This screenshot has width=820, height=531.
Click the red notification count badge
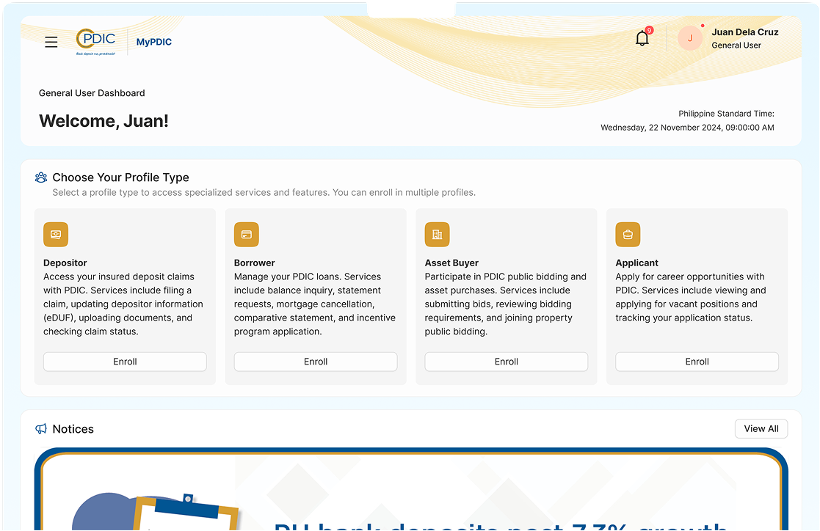coord(649,30)
